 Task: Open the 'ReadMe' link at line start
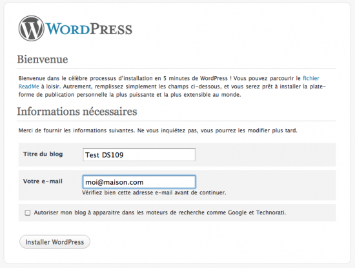coord(29,87)
